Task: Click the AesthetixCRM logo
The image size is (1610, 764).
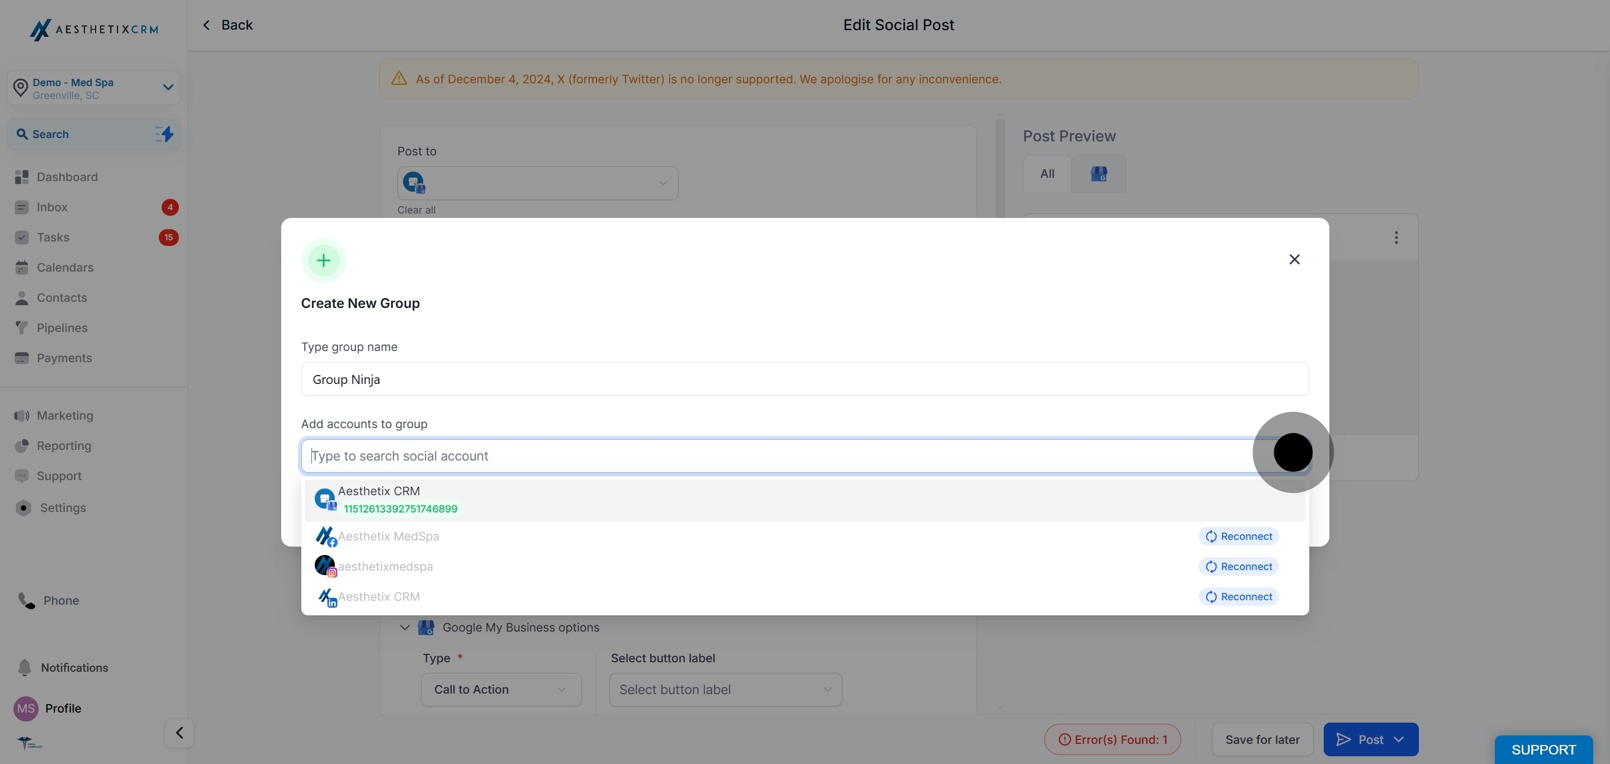Action: click(94, 30)
